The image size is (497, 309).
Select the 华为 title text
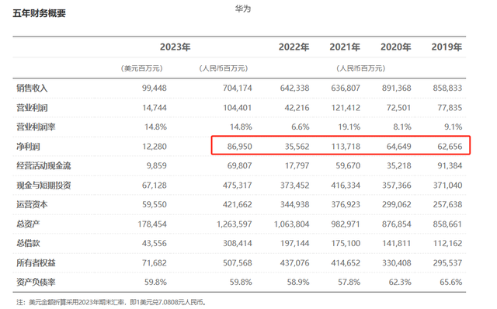pos(243,9)
